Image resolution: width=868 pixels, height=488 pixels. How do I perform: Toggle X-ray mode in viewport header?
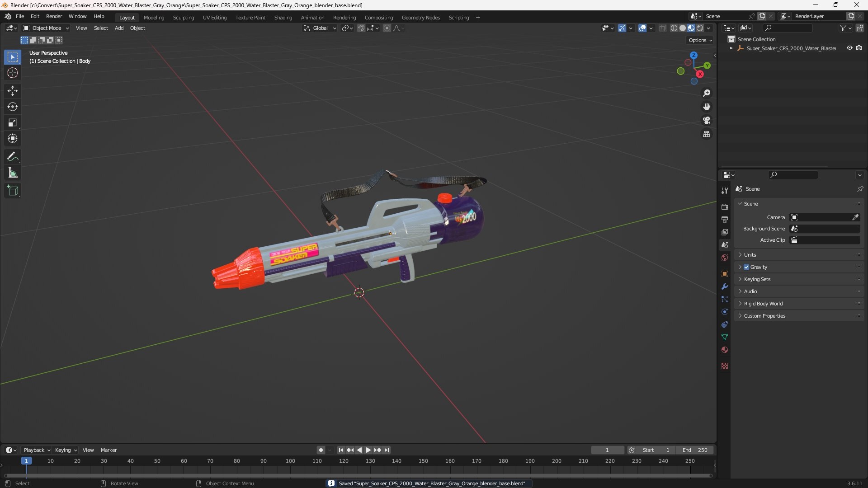tap(662, 28)
